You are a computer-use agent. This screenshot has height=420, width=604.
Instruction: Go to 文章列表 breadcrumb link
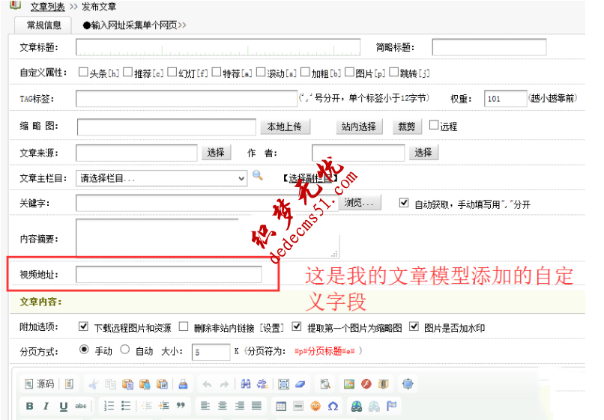(x=48, y=7)
